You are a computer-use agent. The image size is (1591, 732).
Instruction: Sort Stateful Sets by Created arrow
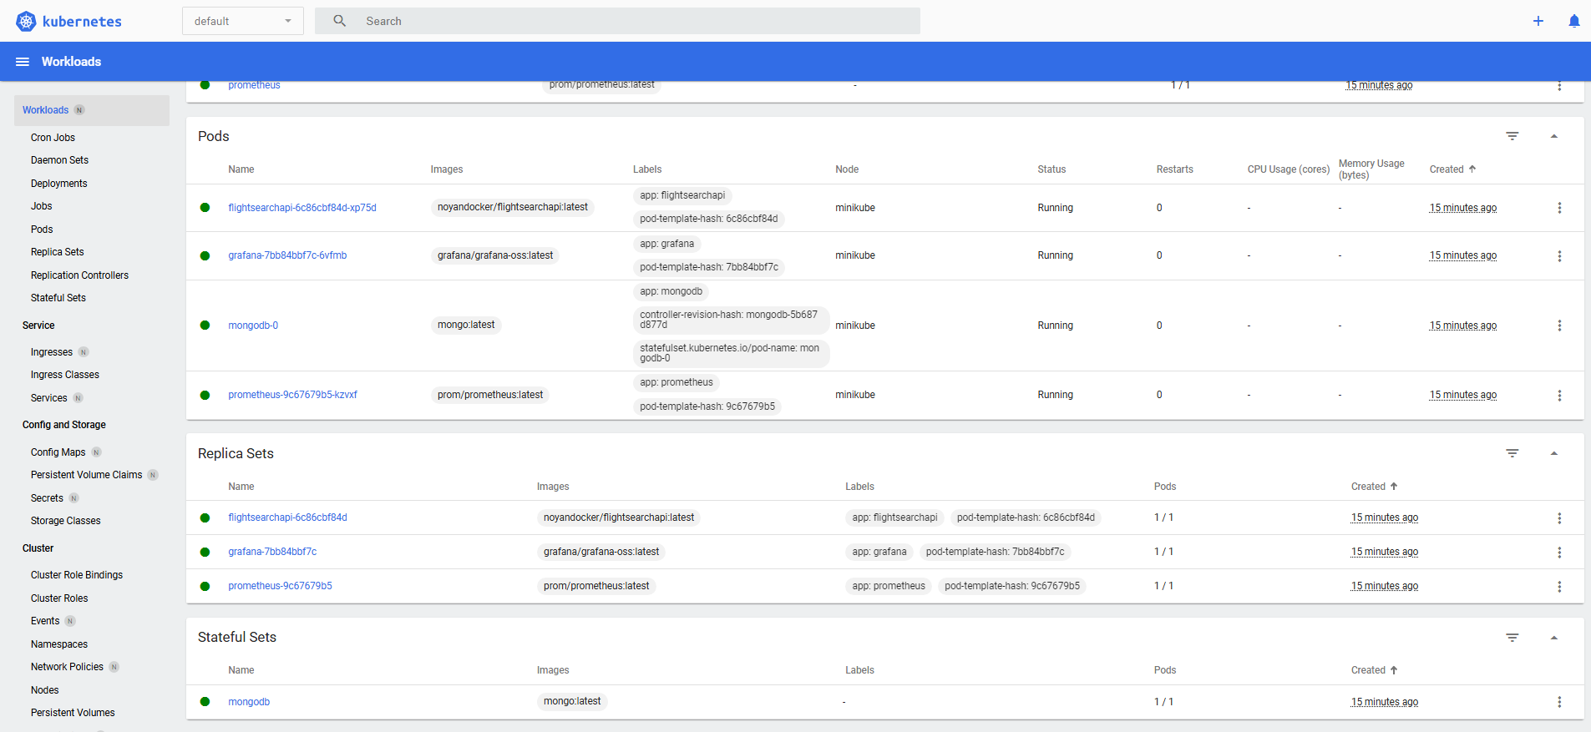click(1394, 669)
